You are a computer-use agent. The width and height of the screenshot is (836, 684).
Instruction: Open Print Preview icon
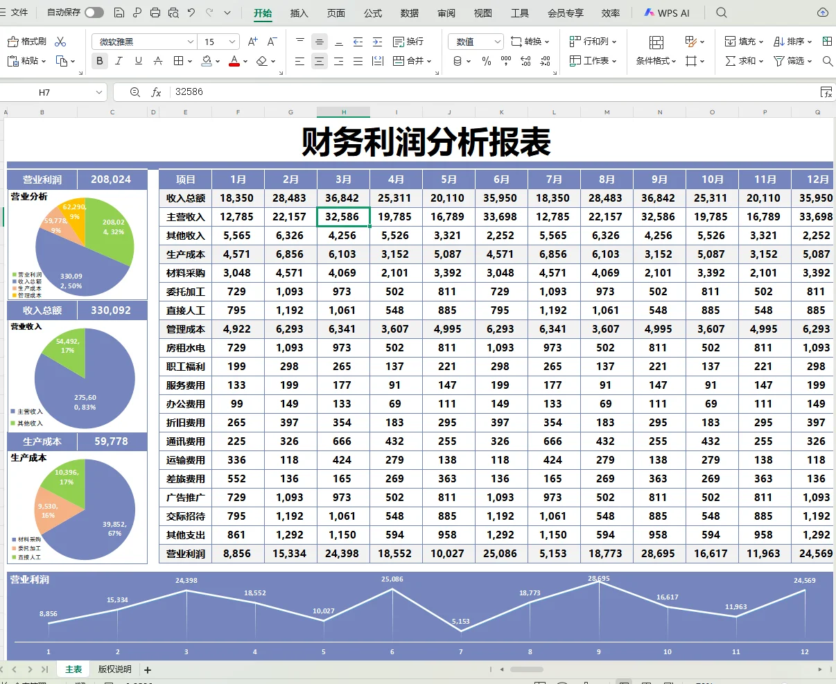173,12
